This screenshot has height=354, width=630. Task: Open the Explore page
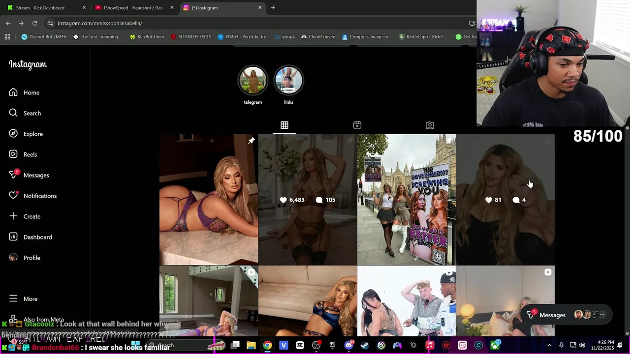(26, 134)
